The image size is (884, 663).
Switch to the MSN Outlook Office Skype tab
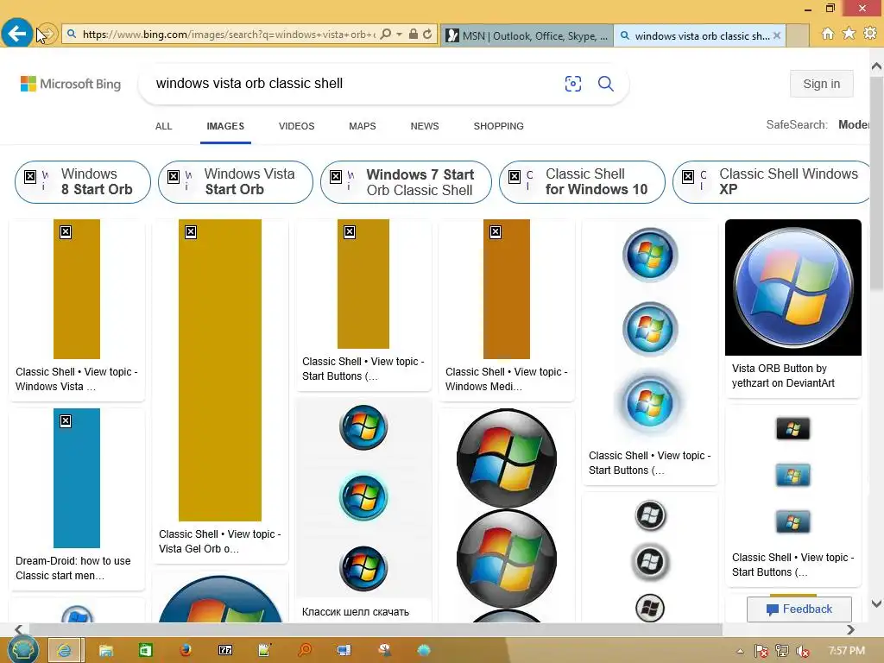[x=527, y=35]
